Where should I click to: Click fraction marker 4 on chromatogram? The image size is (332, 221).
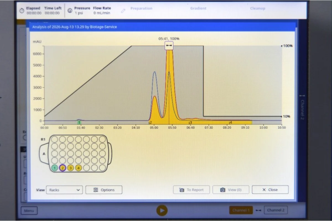click(230, 122)
